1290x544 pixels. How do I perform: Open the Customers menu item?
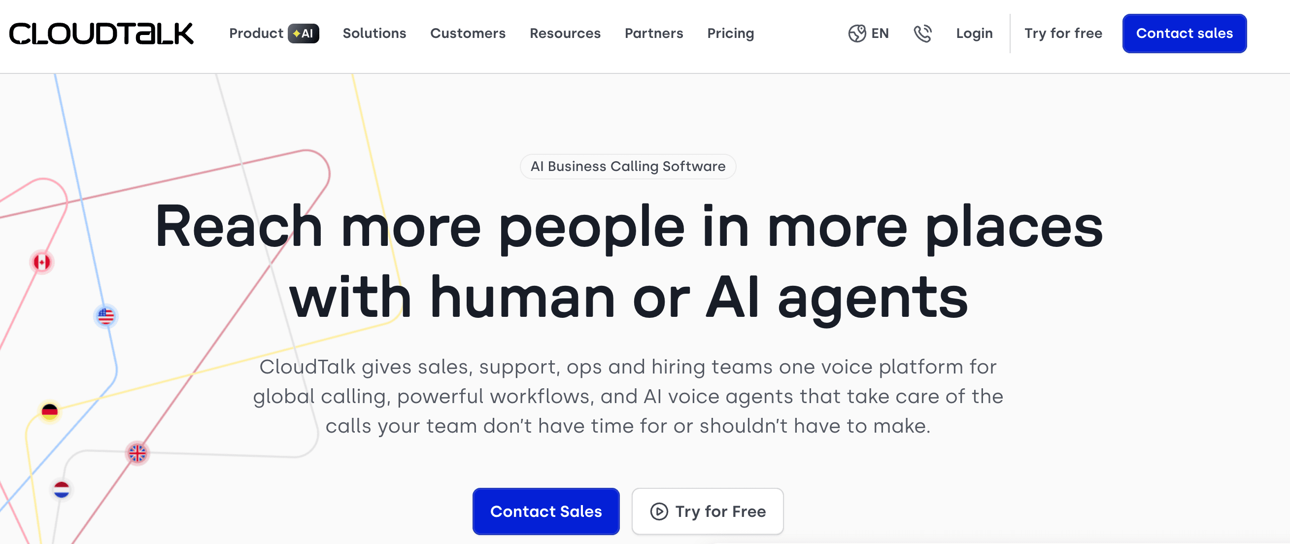pyautogui.click(x=468, y=34)
